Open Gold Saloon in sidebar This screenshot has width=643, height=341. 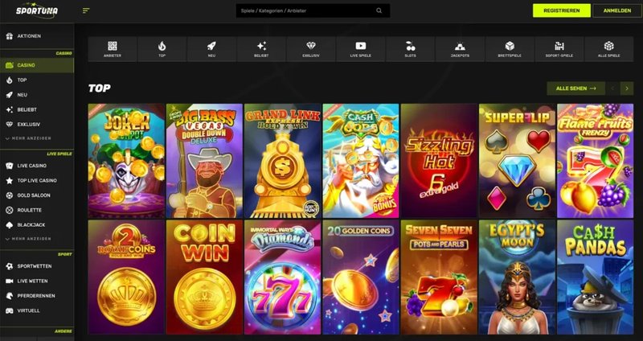click(37, 195)
